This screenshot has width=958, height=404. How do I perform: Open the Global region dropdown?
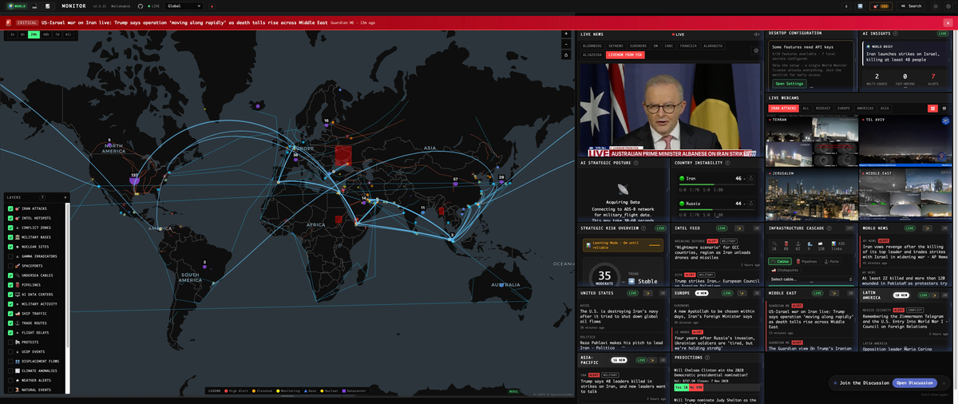pos(184,6)
